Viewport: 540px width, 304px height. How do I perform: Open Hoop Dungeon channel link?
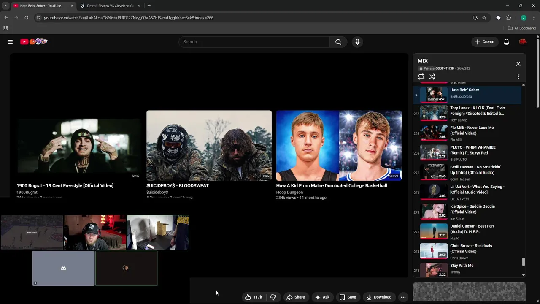click(289, 192)
